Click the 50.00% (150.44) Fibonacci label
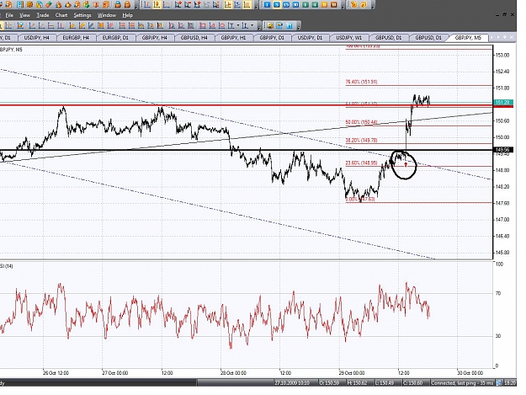Image resolution: width=526 pixels, height=395 pixels. (x=361, y=122)
